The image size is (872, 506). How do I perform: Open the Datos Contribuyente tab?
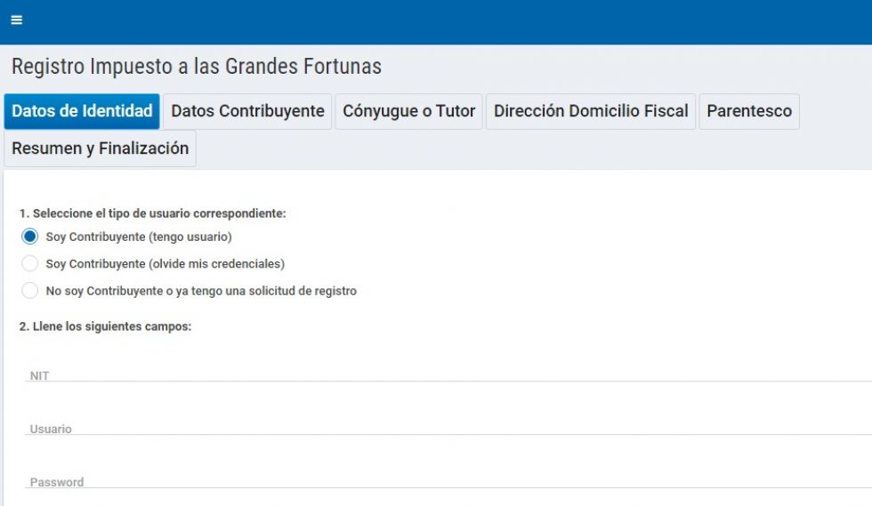tap(247, 111)
